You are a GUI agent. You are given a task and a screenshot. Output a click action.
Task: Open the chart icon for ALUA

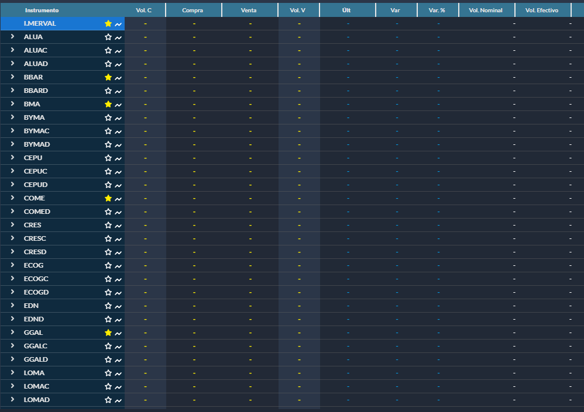tap(118, 37)
